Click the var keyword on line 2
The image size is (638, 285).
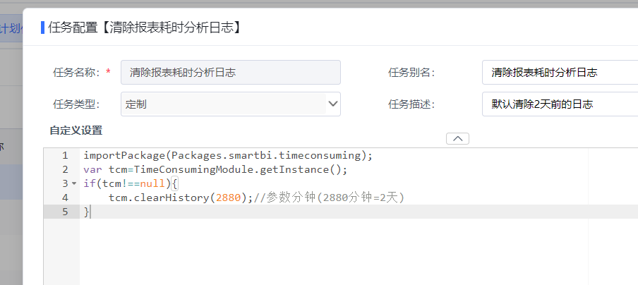92,169
